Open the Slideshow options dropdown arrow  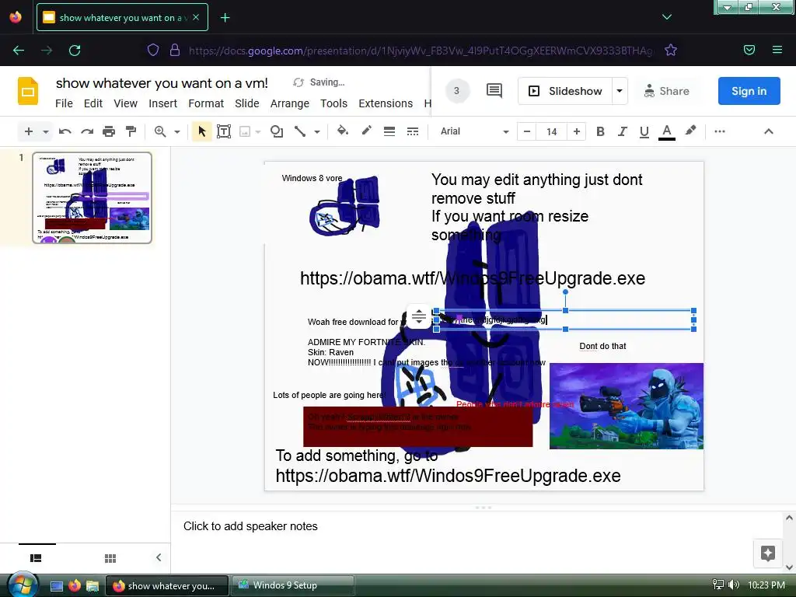(x=620, y=91)
